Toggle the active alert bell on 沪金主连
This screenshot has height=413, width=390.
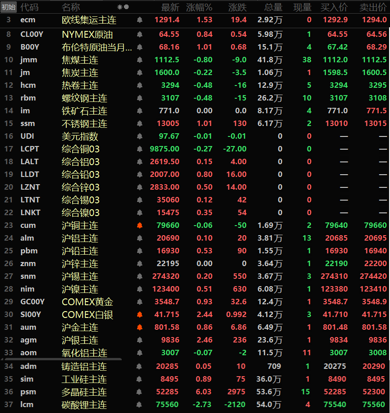pyautogui.click(x=139, y=327)
